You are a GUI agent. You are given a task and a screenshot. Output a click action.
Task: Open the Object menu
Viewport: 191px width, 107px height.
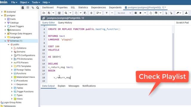pyautogui.click(x=24, y=2)
